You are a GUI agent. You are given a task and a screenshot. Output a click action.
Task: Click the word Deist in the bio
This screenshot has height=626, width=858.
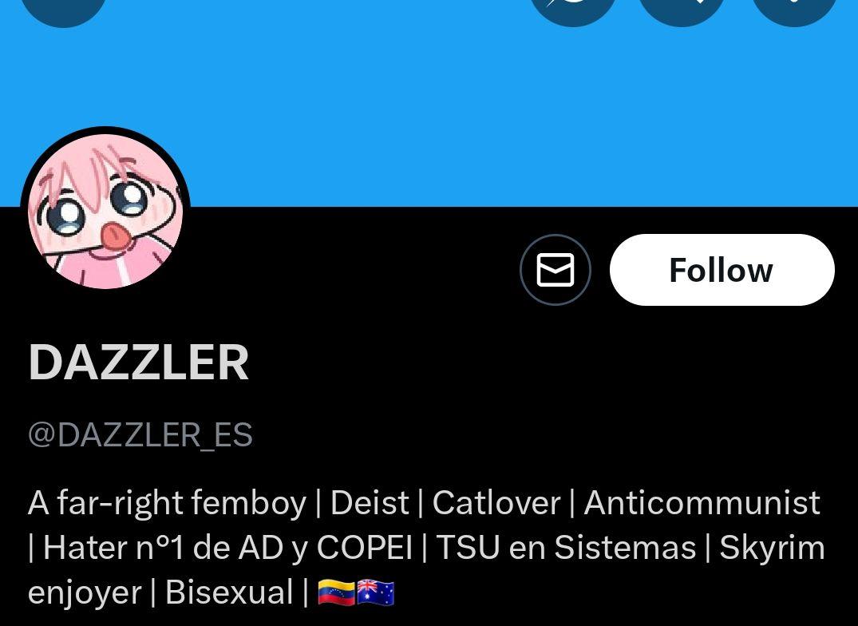370,502
